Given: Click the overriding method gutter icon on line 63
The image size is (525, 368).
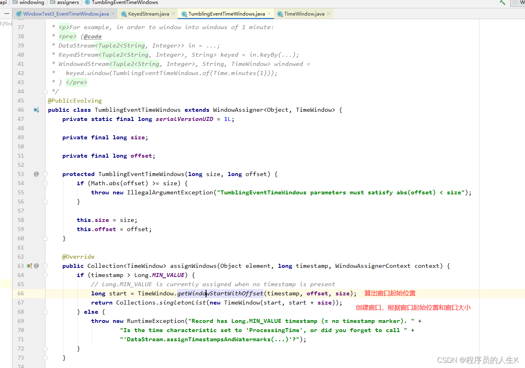Looking at the screenshot, I should (x=30, y=266).
